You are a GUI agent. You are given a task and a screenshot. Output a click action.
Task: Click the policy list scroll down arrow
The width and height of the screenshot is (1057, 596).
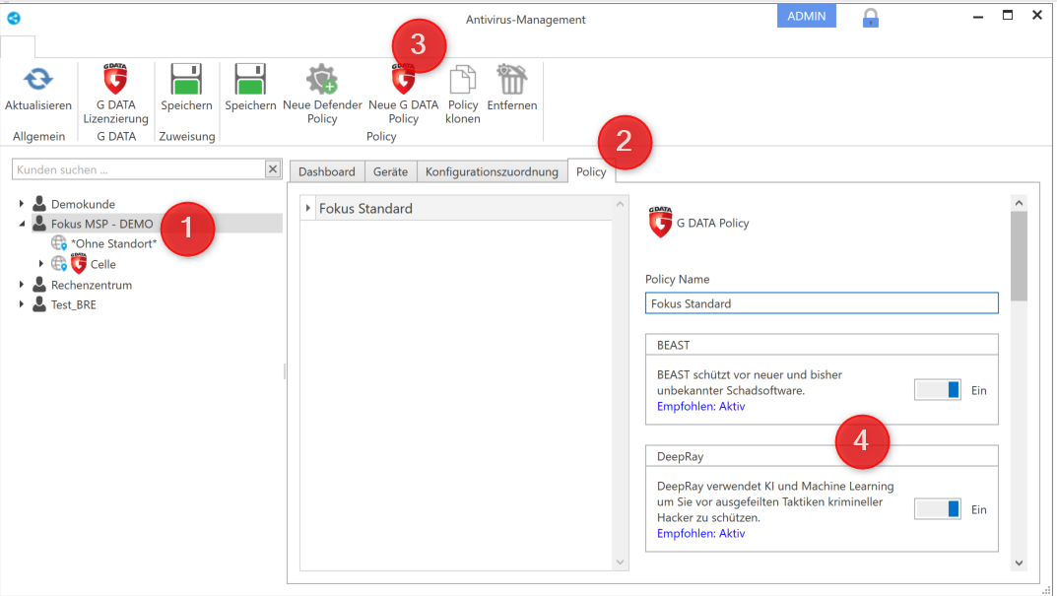click(x=621, y=563)
